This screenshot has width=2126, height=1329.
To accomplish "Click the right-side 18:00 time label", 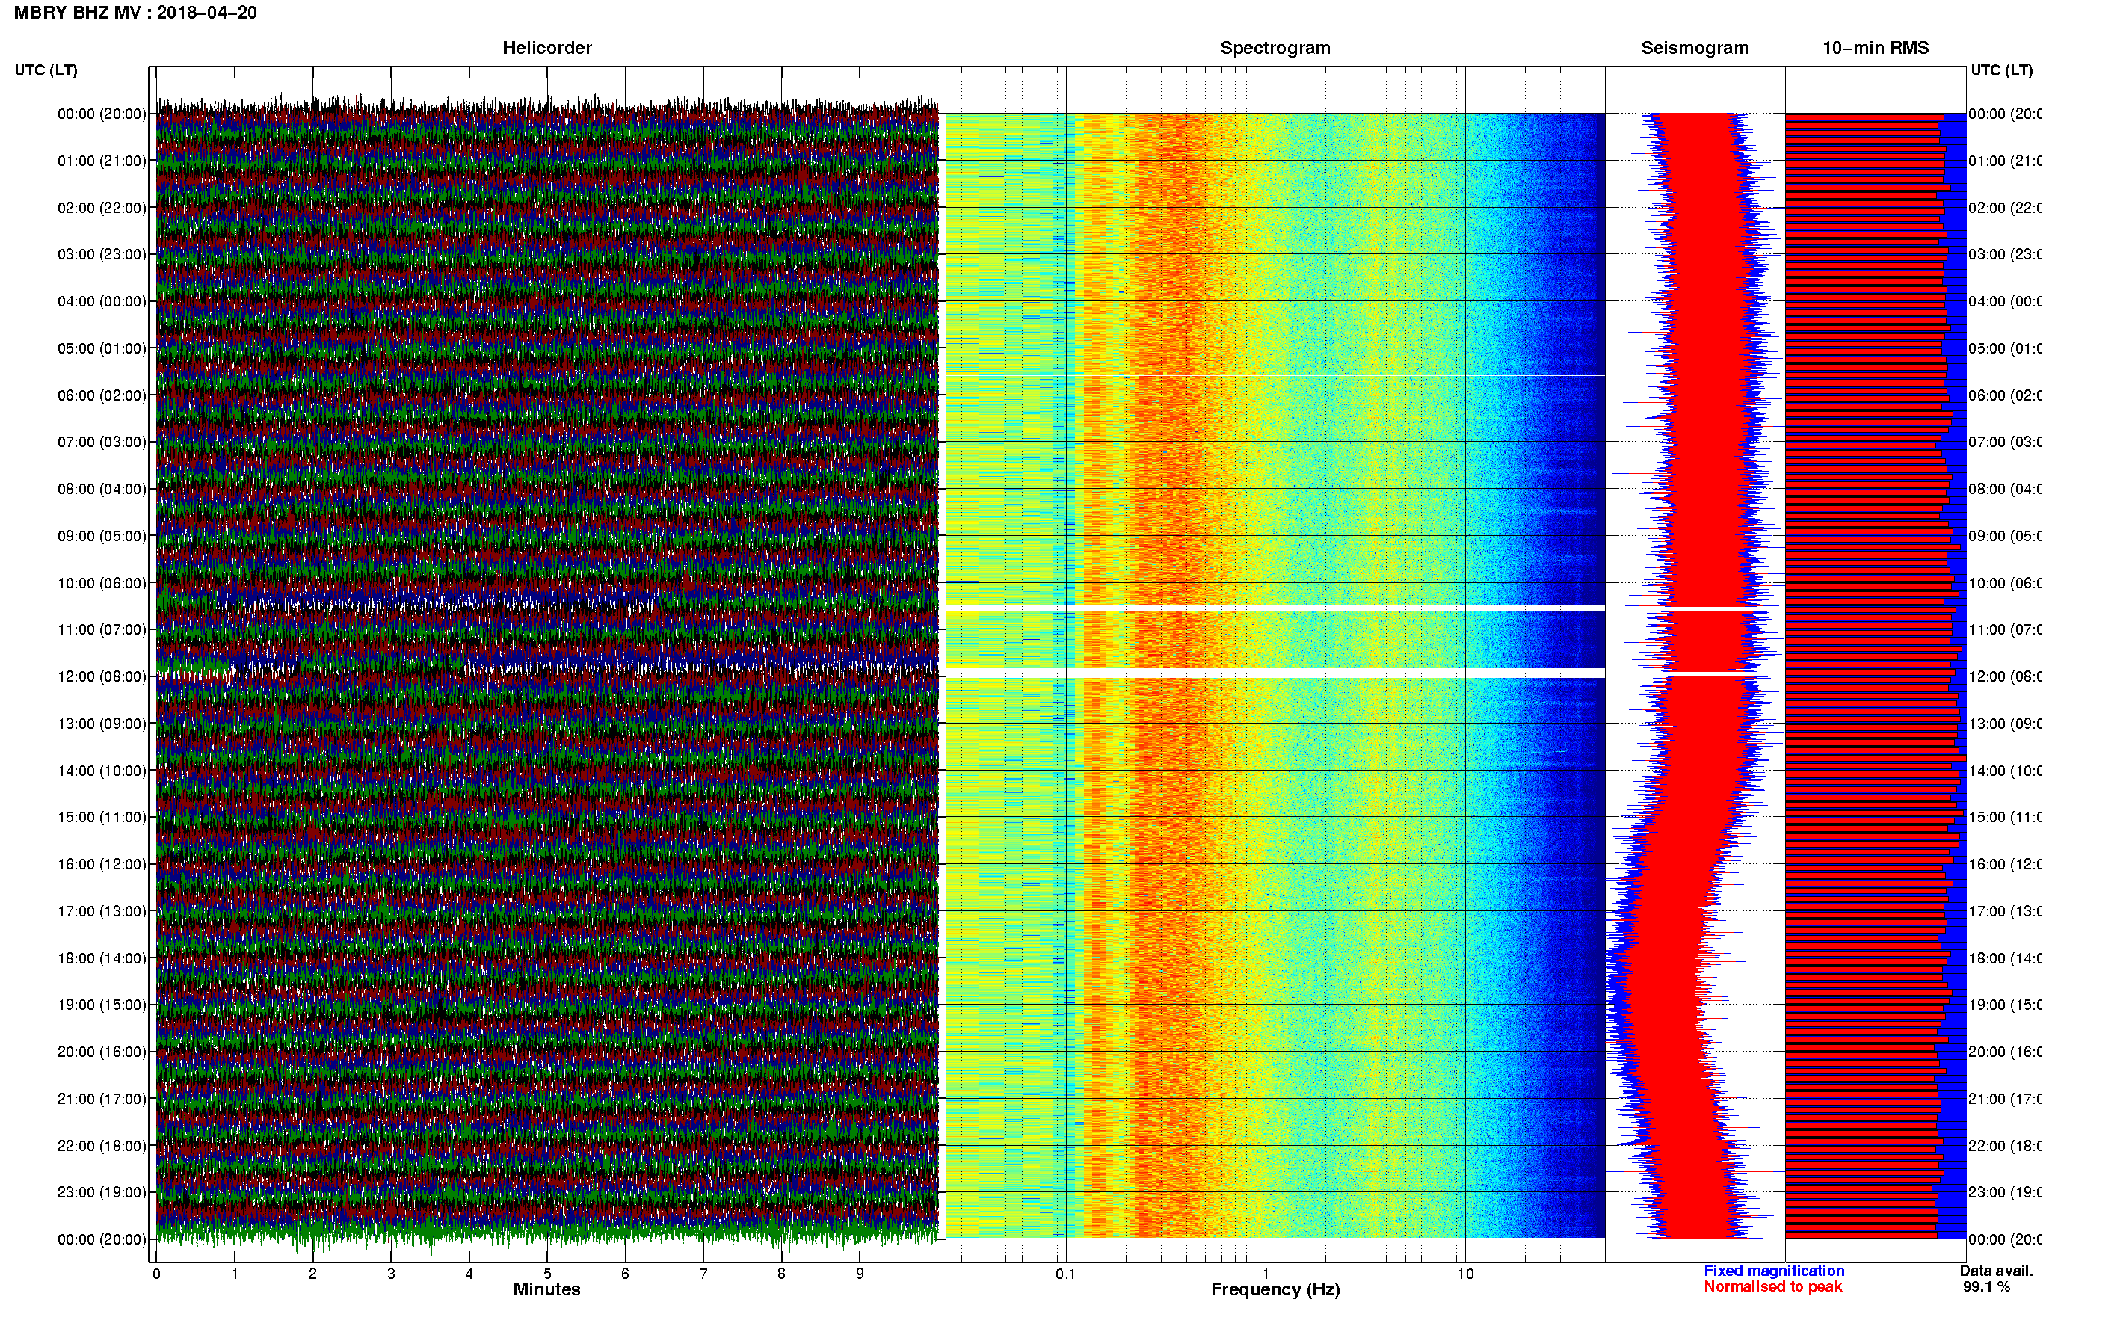I will 2005,958.
